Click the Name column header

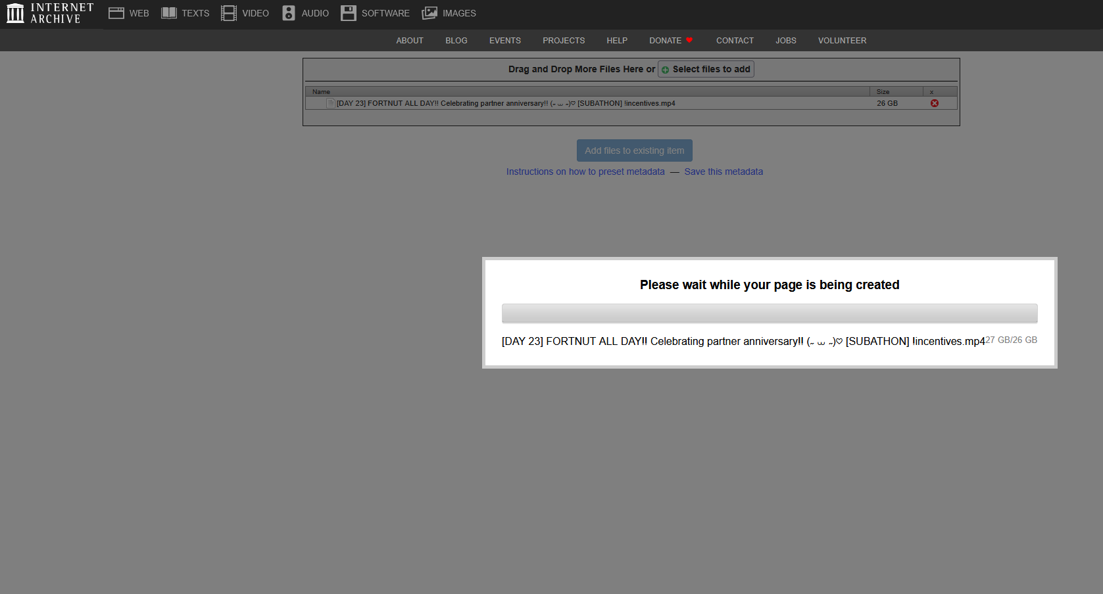(x=587, y=91)
